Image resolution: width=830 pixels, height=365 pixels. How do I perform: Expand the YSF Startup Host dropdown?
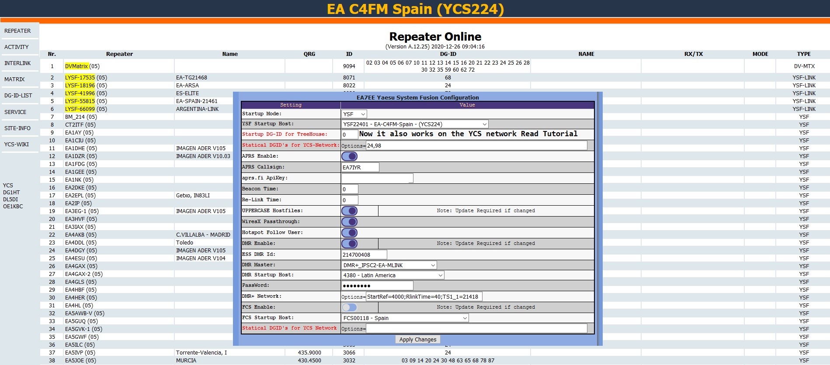coord(414,124)
